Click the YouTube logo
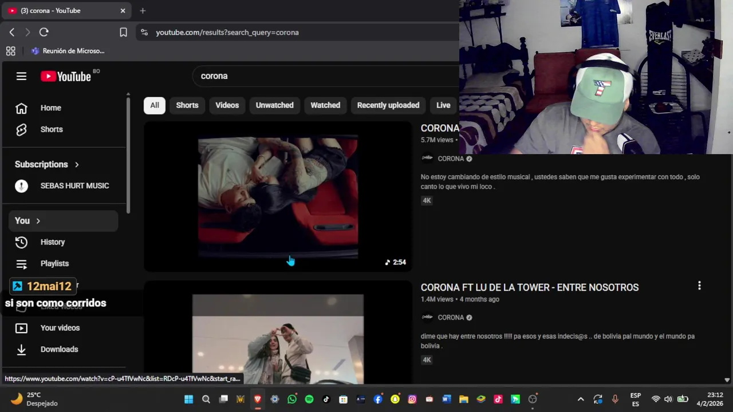 [x=66, y=76]
